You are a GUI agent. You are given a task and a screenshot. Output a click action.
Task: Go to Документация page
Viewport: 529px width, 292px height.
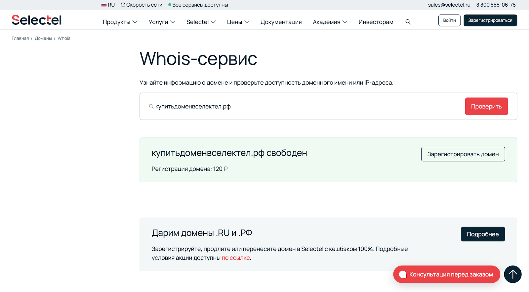[x=281, y=22]
